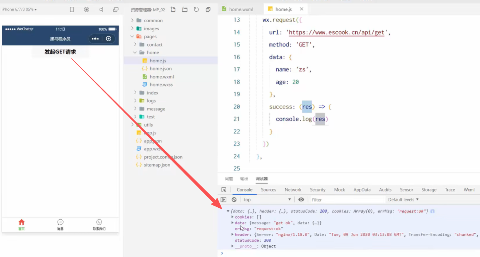This screenshot has width=480, height=257.
Task: Click the inspect element cursor icon
Action: pyautogui.click(x=224, y=189)
